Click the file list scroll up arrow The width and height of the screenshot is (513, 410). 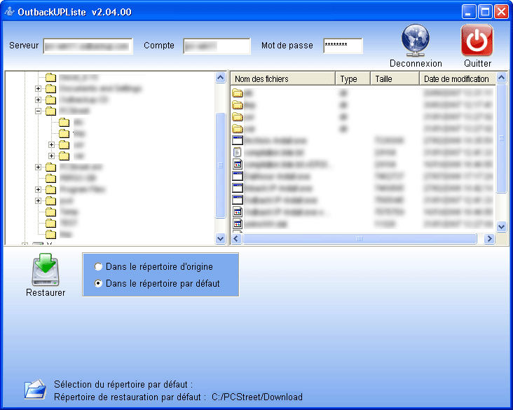coord(501,78)
